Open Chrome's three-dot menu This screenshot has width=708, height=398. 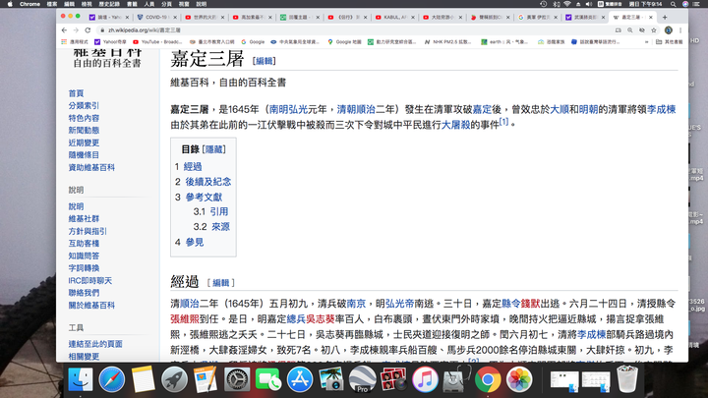(x=680, y=30)
